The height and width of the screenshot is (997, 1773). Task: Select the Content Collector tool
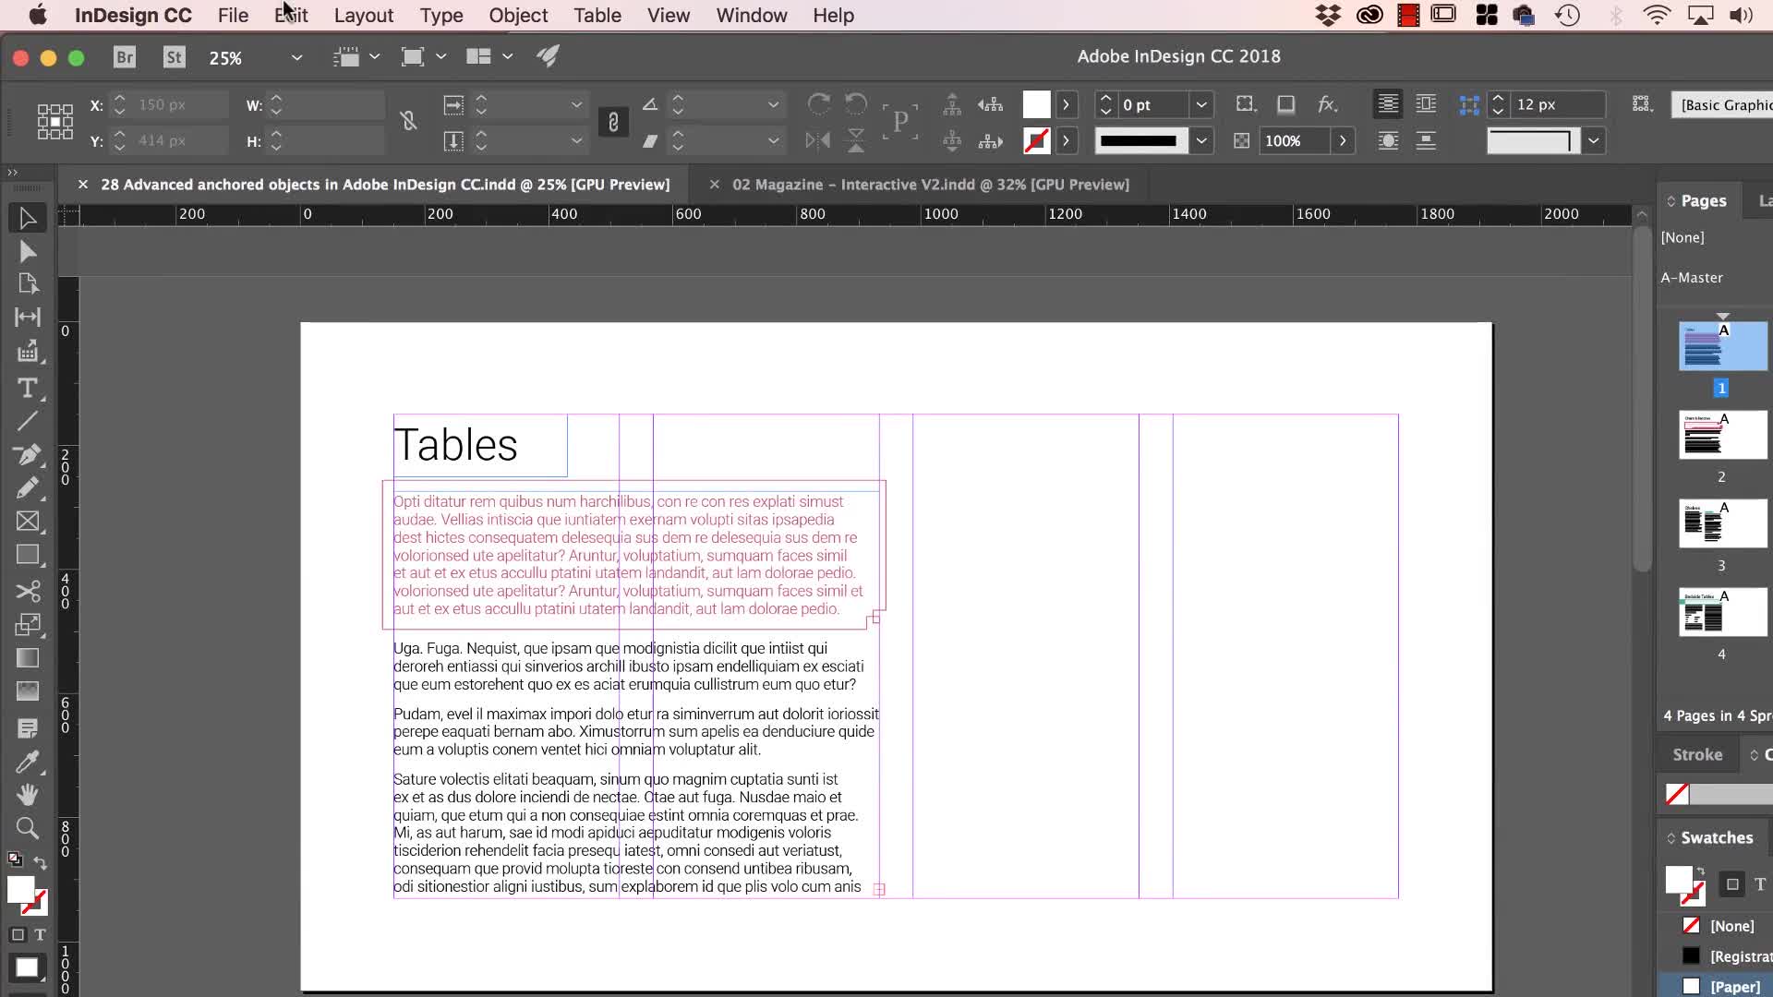pos(27,352)
